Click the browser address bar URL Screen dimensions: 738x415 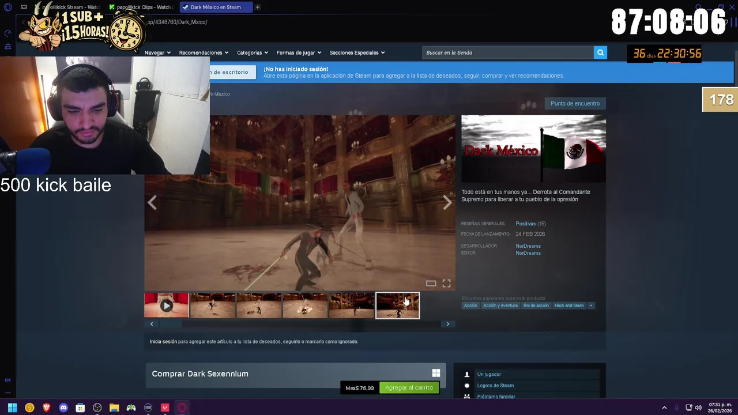point(176,22)
